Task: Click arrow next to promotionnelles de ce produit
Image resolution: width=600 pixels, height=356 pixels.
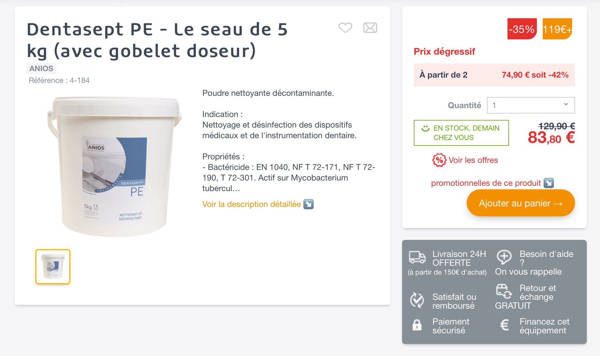Action: point(549,183)
